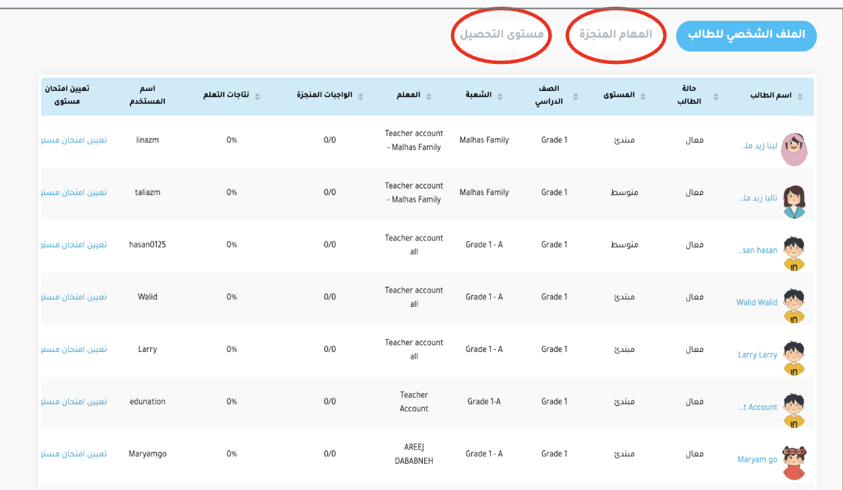The image size is (843, 490).
Task: Click sort arrows next to نتاجات التعلم
Action: coord(257,96)
